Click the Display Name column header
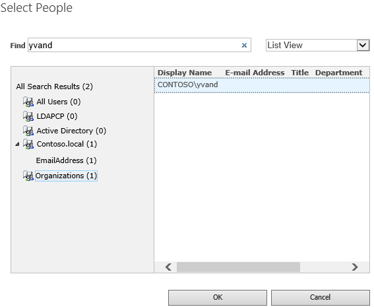 tap(185, 73)
